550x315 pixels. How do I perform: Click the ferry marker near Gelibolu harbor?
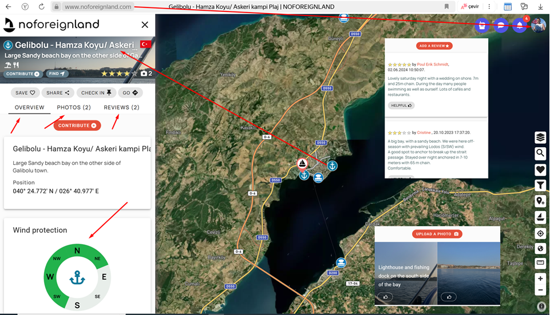coord(318,177)
